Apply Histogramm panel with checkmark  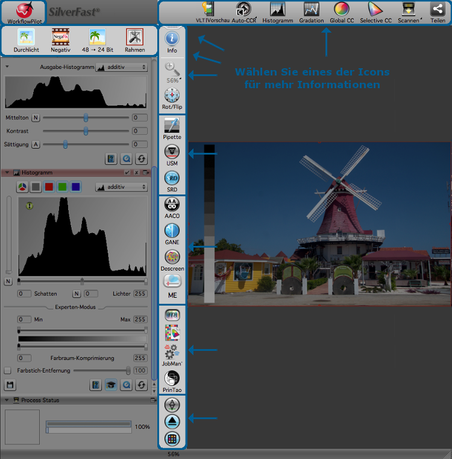click(x=127, y=172)
